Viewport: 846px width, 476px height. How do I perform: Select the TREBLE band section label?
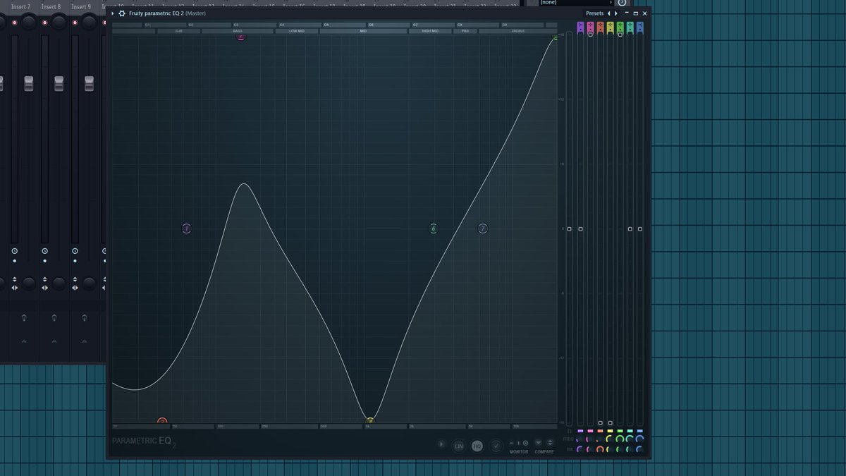pos(517,30)
